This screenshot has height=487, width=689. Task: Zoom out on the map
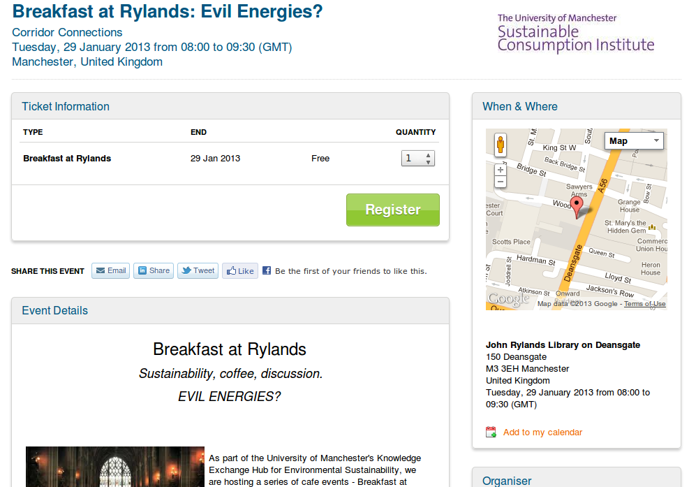pos(500,182)
